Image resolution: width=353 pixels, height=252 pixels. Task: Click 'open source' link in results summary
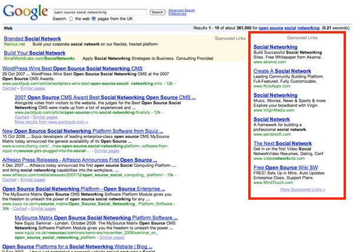tap(271, 28)
